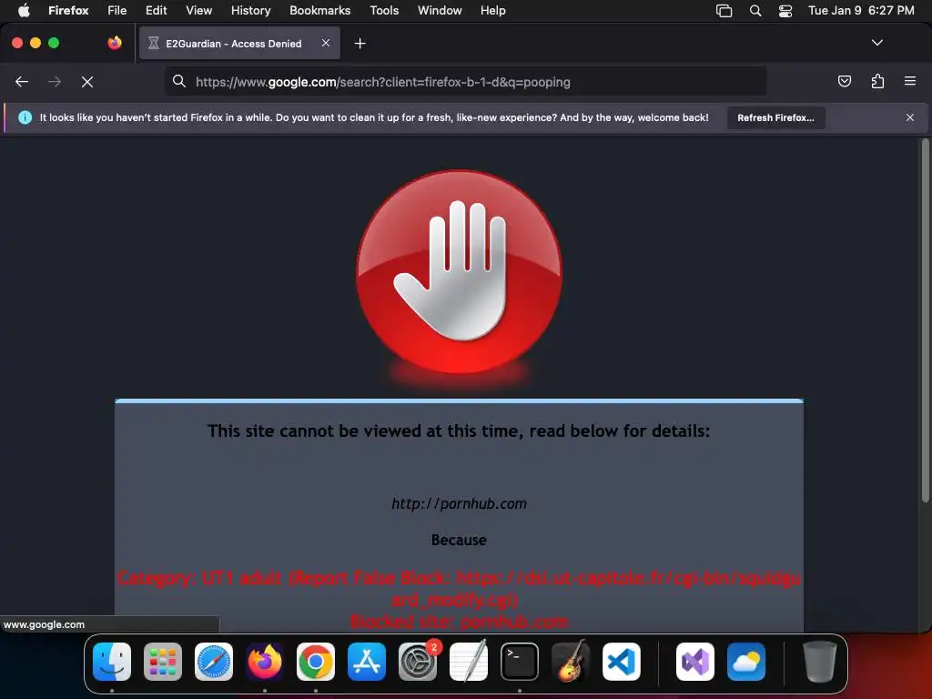Click the date and time in menu bar
Image resolution: width=932 pixels, height=699 pixels.
[861, 10]
